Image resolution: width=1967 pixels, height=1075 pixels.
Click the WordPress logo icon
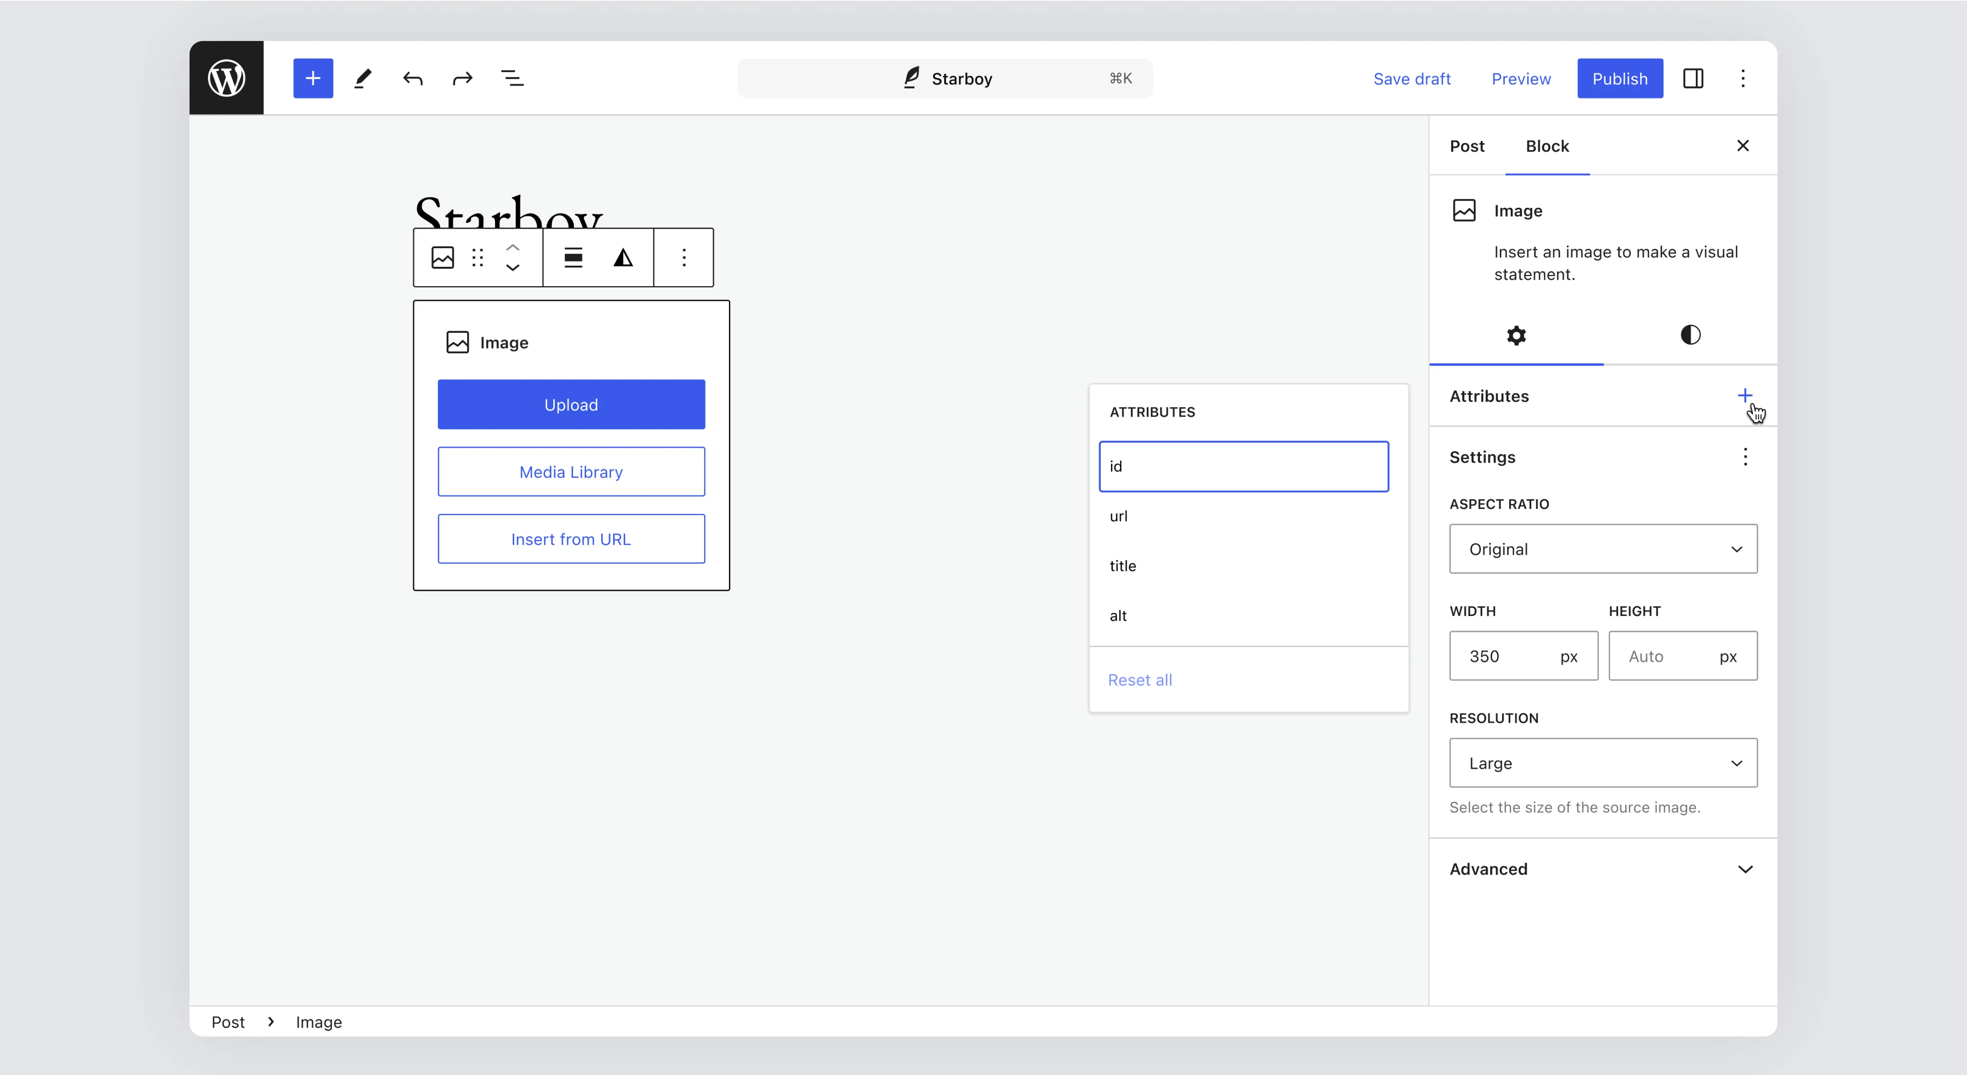tap(226, 78)
